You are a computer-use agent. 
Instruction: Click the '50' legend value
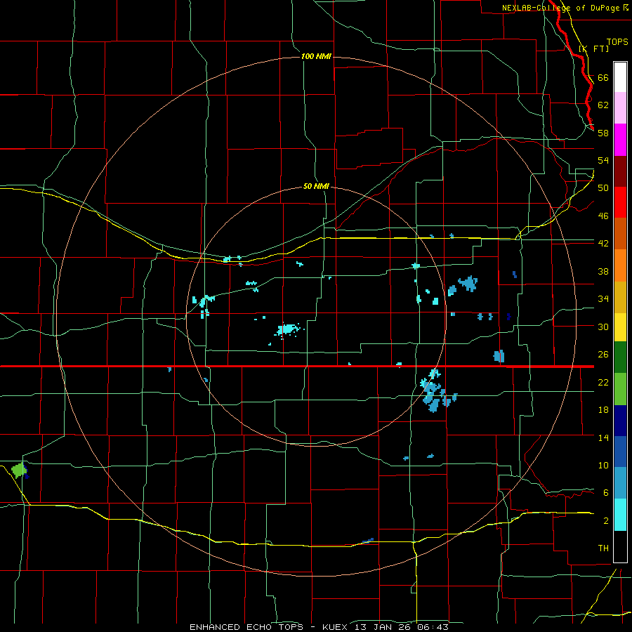click(x=603, y=188)
